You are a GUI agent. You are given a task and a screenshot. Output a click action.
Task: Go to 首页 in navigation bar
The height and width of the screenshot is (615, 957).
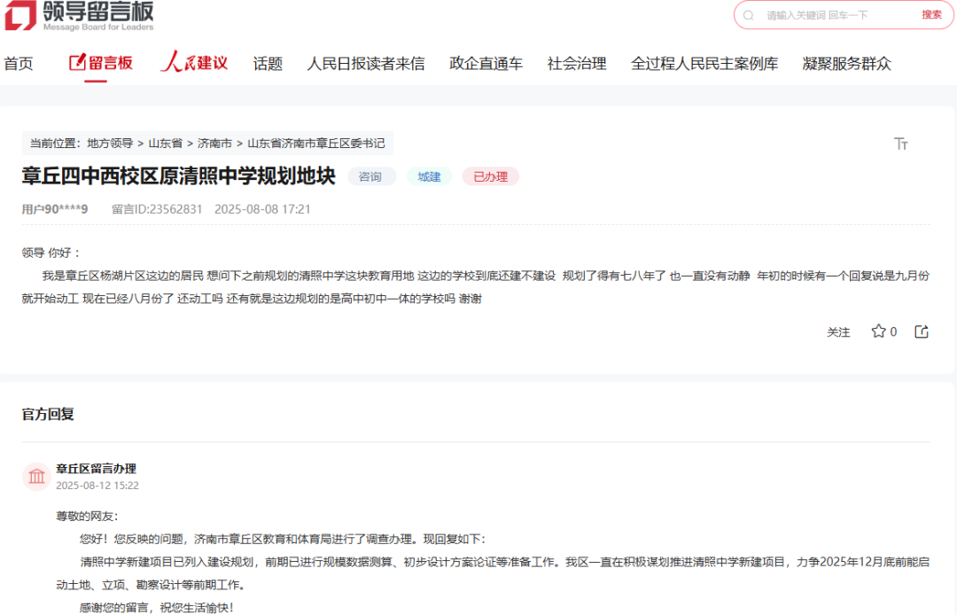coord(19,64)
